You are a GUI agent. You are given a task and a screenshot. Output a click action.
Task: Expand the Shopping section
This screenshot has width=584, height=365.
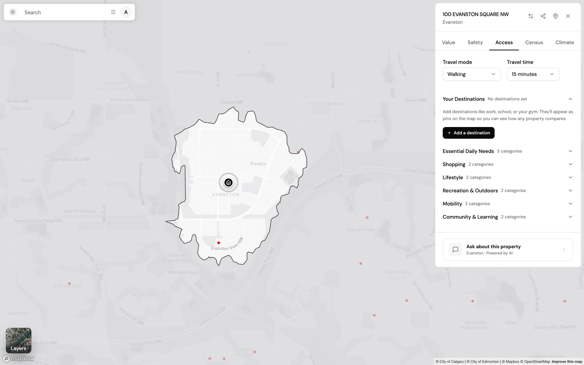[x=508, y=164]
